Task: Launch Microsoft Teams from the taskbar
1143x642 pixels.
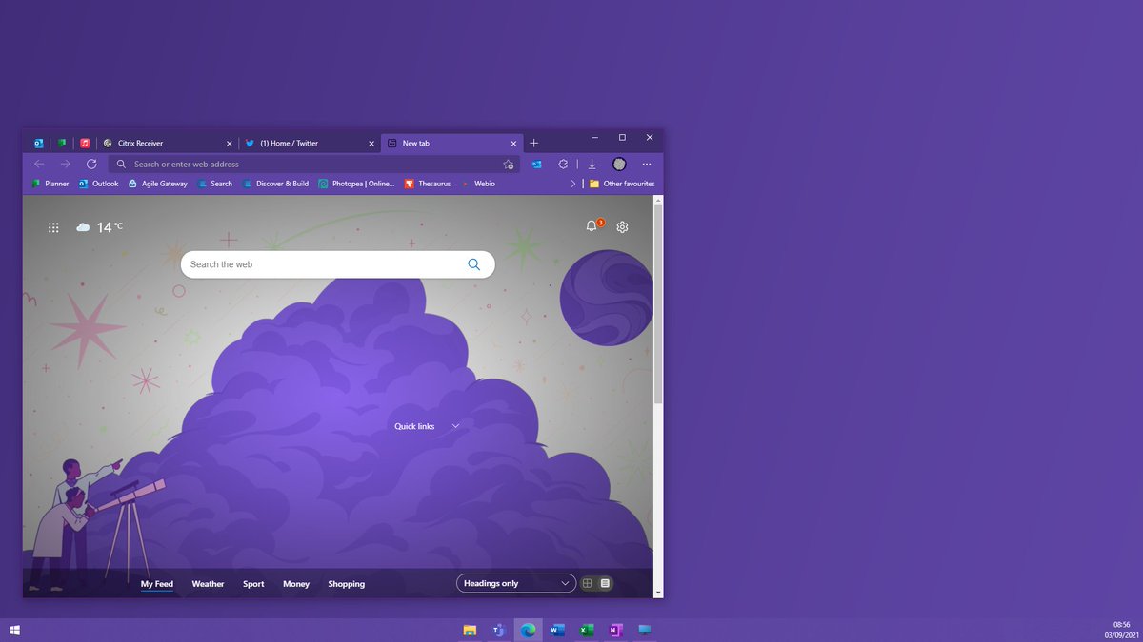Action: (x=498, y=630)
